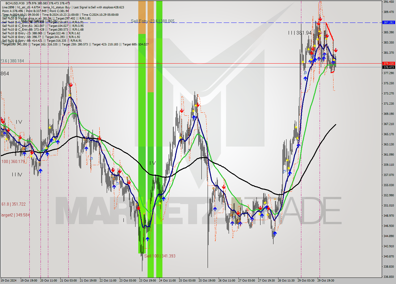
Task: Select the 'Sell 100 | 341.393' label
Action: coord(160,256)
